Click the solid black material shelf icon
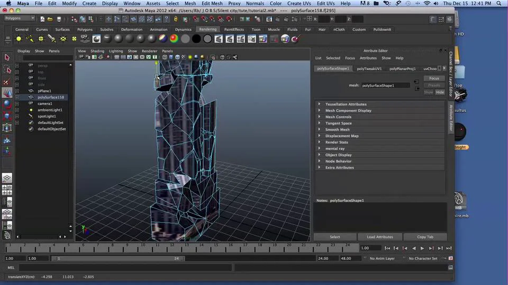 [196, 39]
